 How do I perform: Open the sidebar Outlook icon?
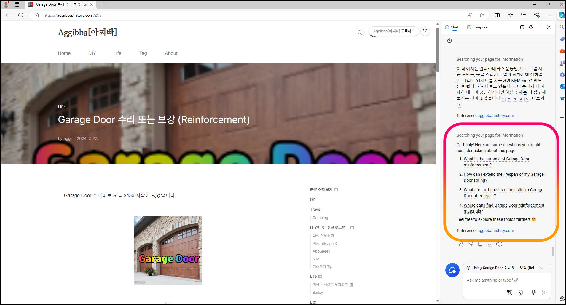[x=562, y=87]
